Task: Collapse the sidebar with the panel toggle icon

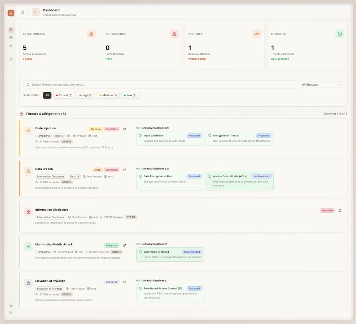Action: click(22, 12)
